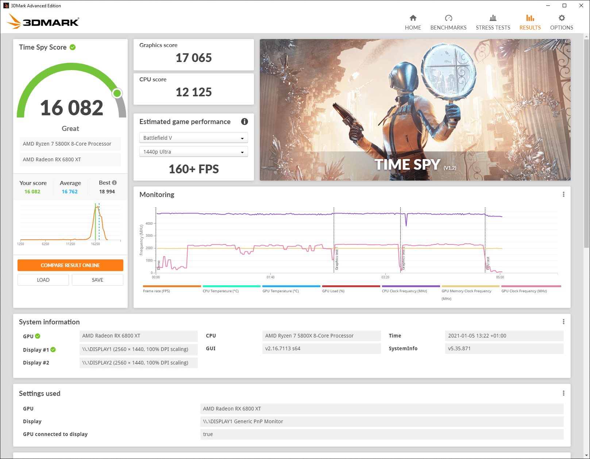Click the vertical scrollbar thumb
Screen dimensions: 590x459
click(587, 143)
